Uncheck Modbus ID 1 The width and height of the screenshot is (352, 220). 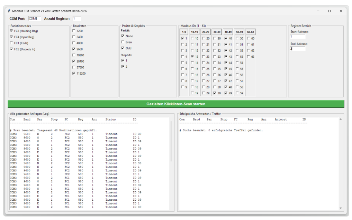182,38
